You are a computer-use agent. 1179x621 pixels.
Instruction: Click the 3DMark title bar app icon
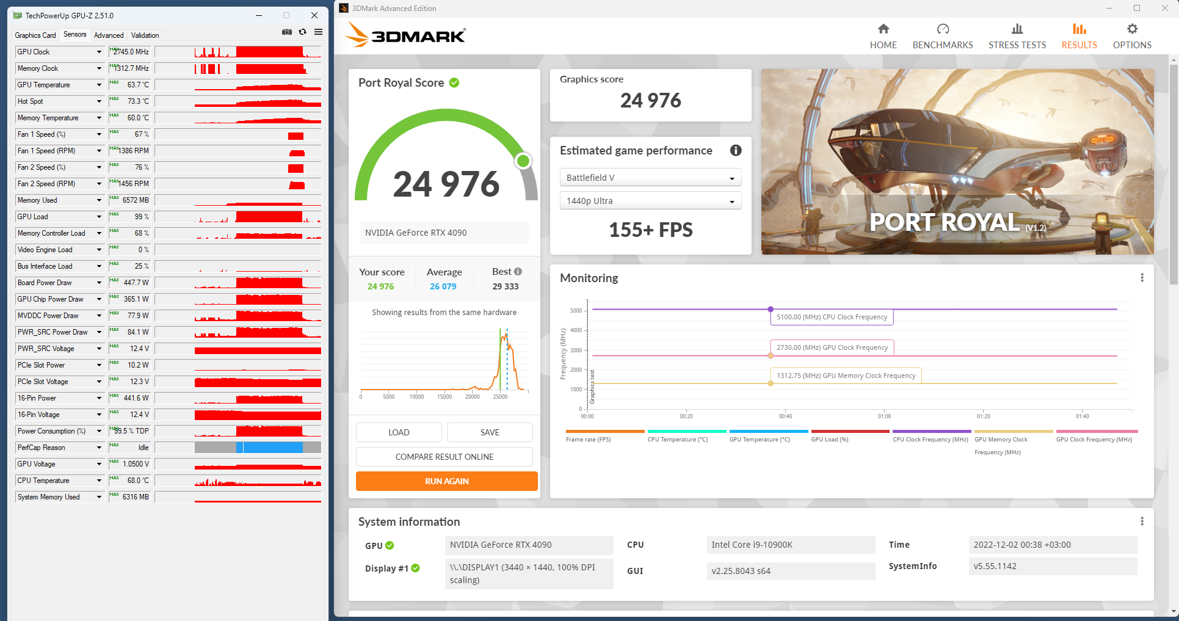(344, 8)
